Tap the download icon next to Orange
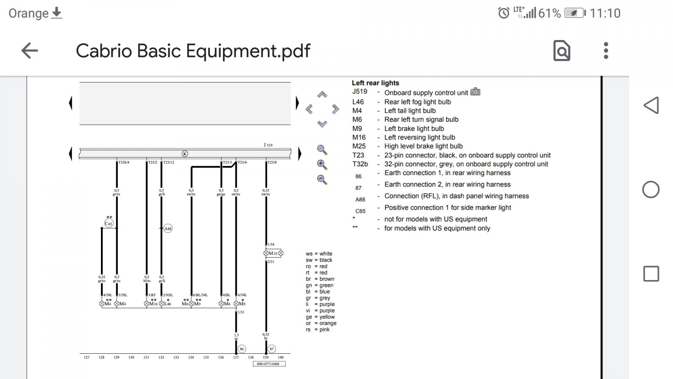 click(x=56, y=13)
